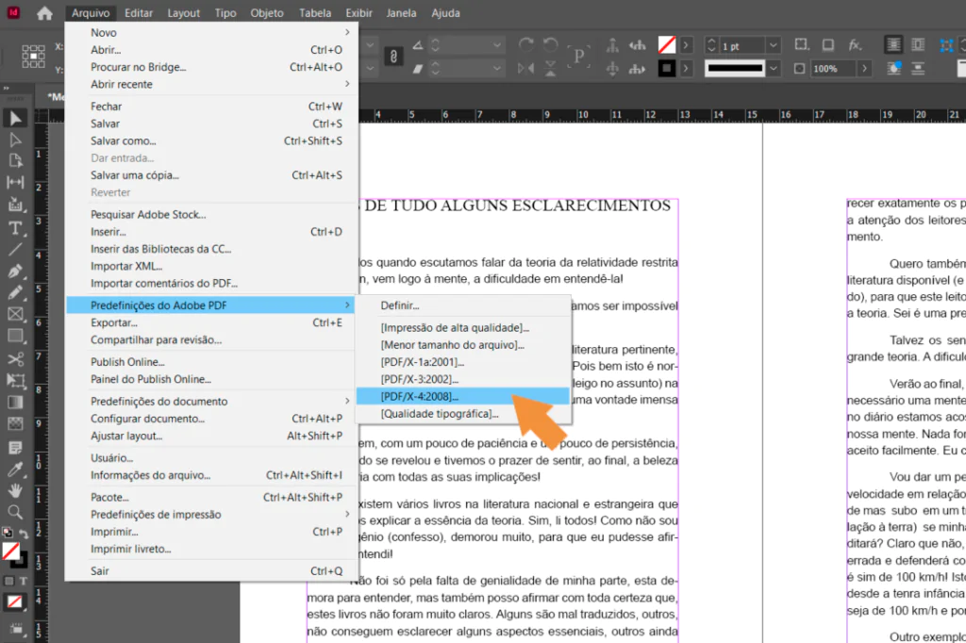The height and width of the screenshot is (643, 966).
Task: Select the Rectangle tool
Action: tap(15, 336)
